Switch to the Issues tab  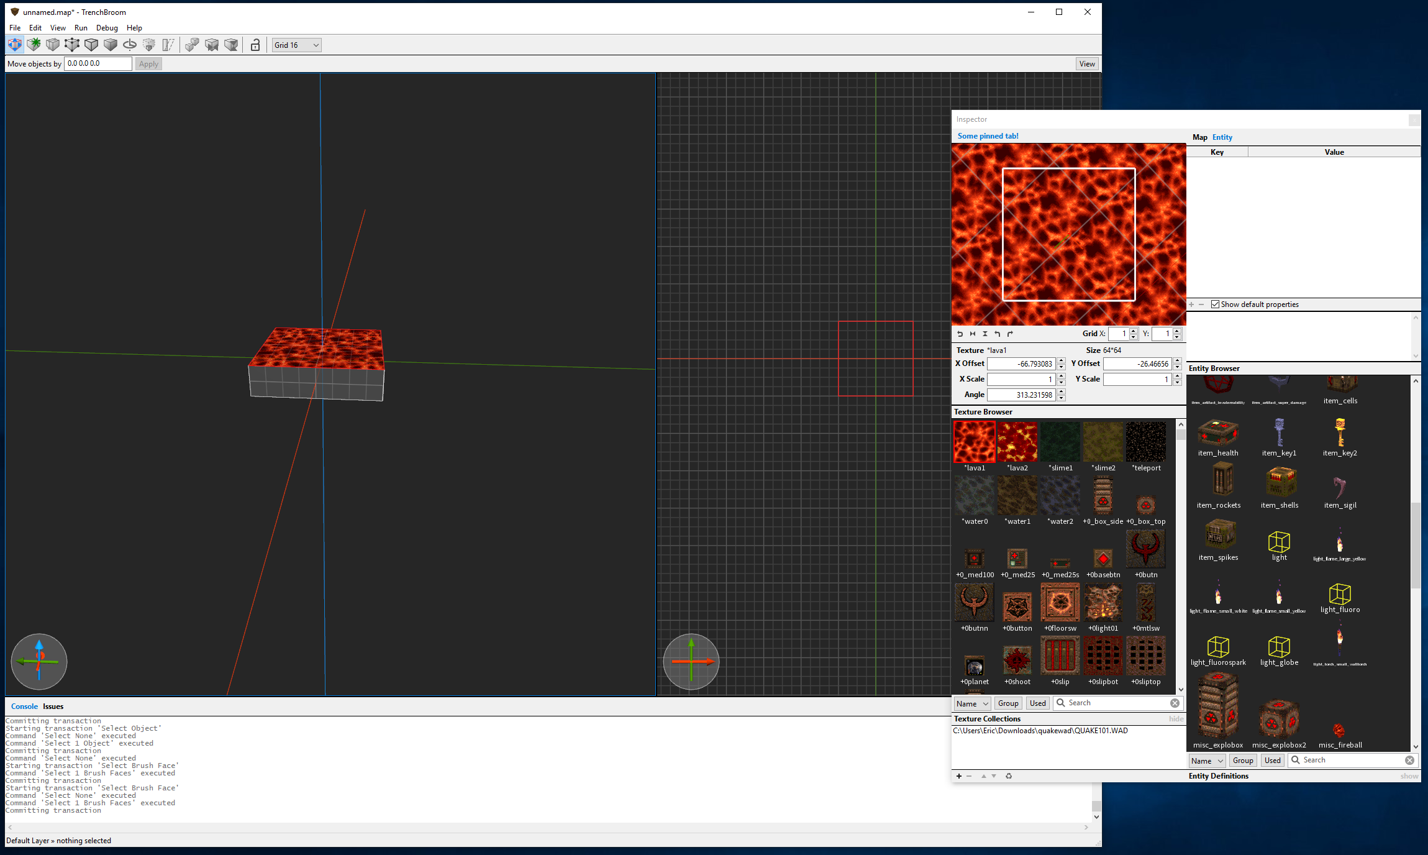point(53,706)
